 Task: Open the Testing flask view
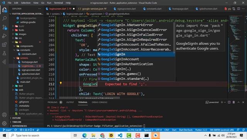[4, 53]
